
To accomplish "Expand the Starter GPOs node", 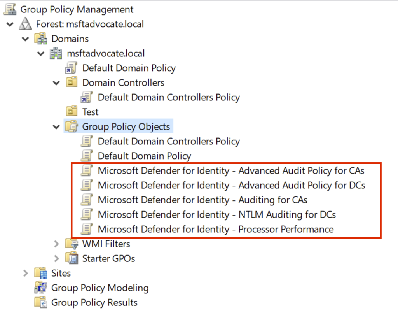I will [x=57, y=259].
